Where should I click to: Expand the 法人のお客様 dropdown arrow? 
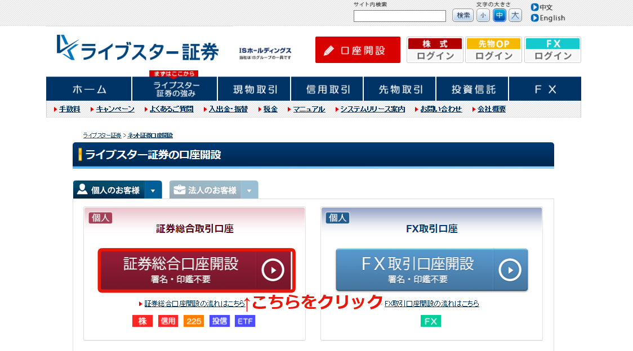(249, 191)
